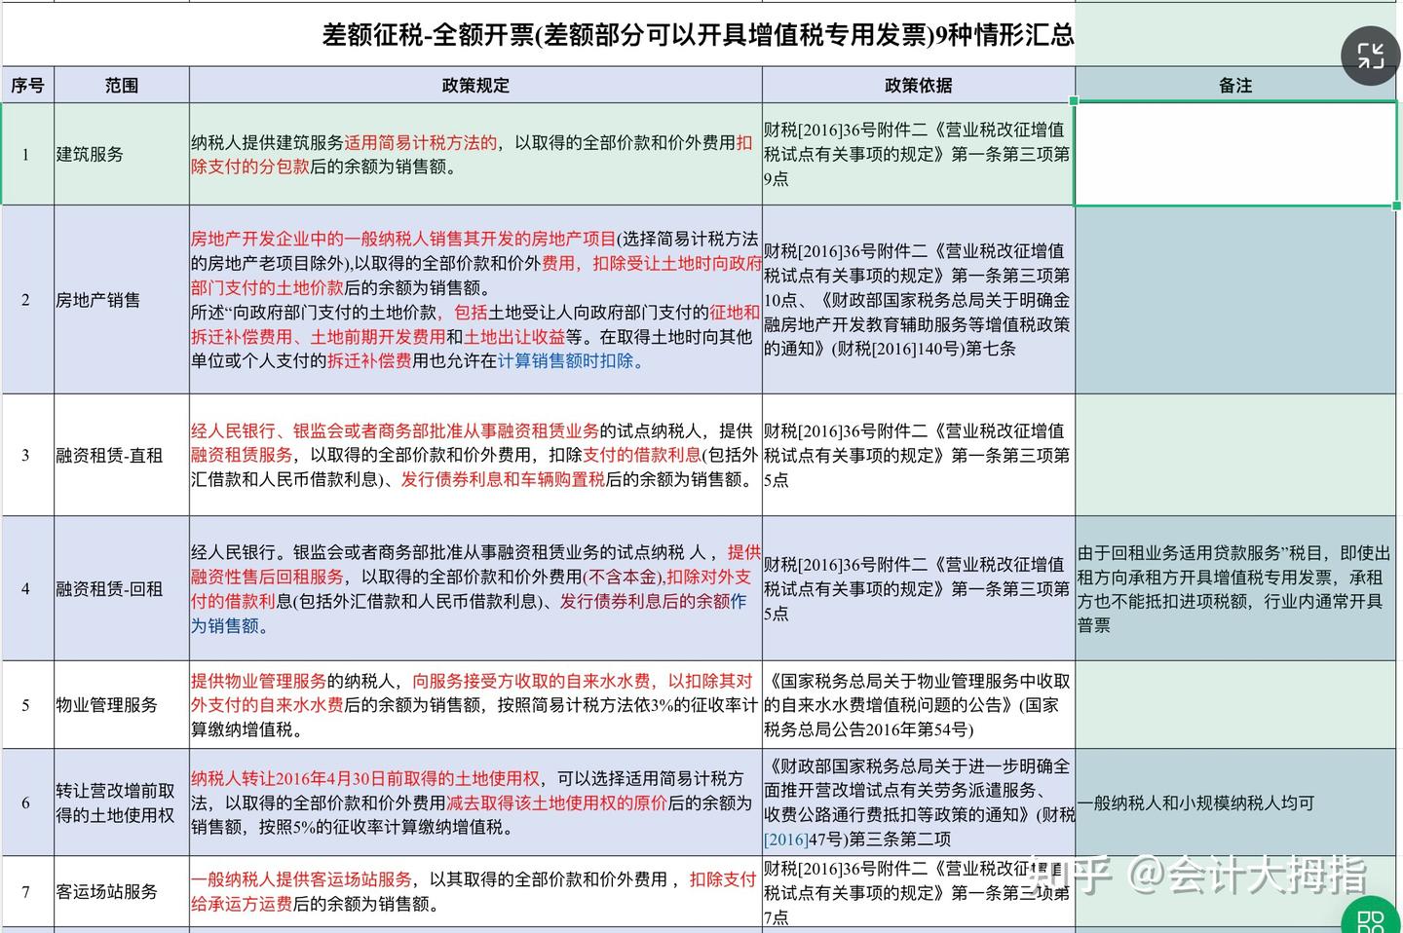Select remark 一般纳税人和小规模纳税人均可
Viewport: 1403px width, 933px height.
[1235, 802]
